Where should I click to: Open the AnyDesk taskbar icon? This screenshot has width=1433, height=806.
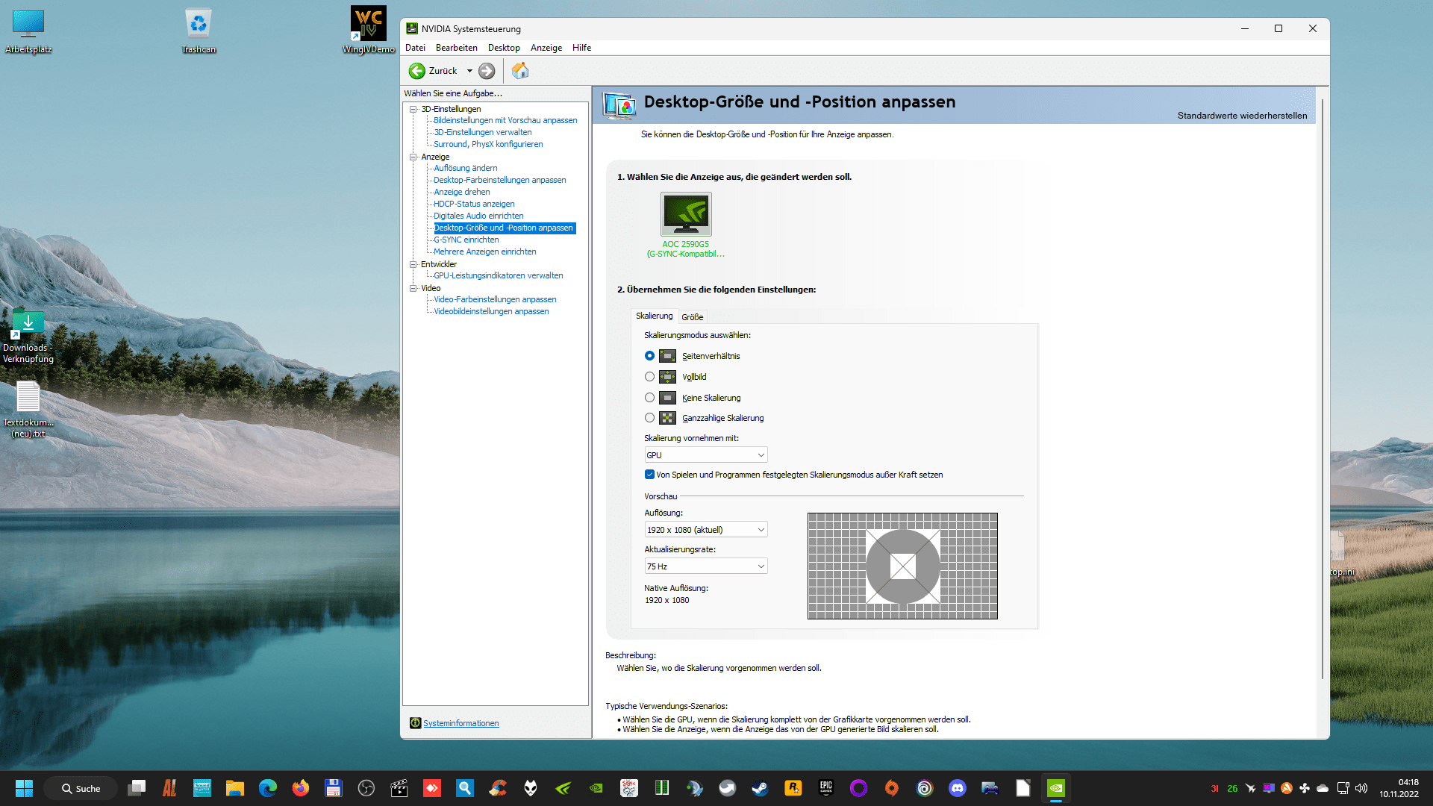[431, 788]
